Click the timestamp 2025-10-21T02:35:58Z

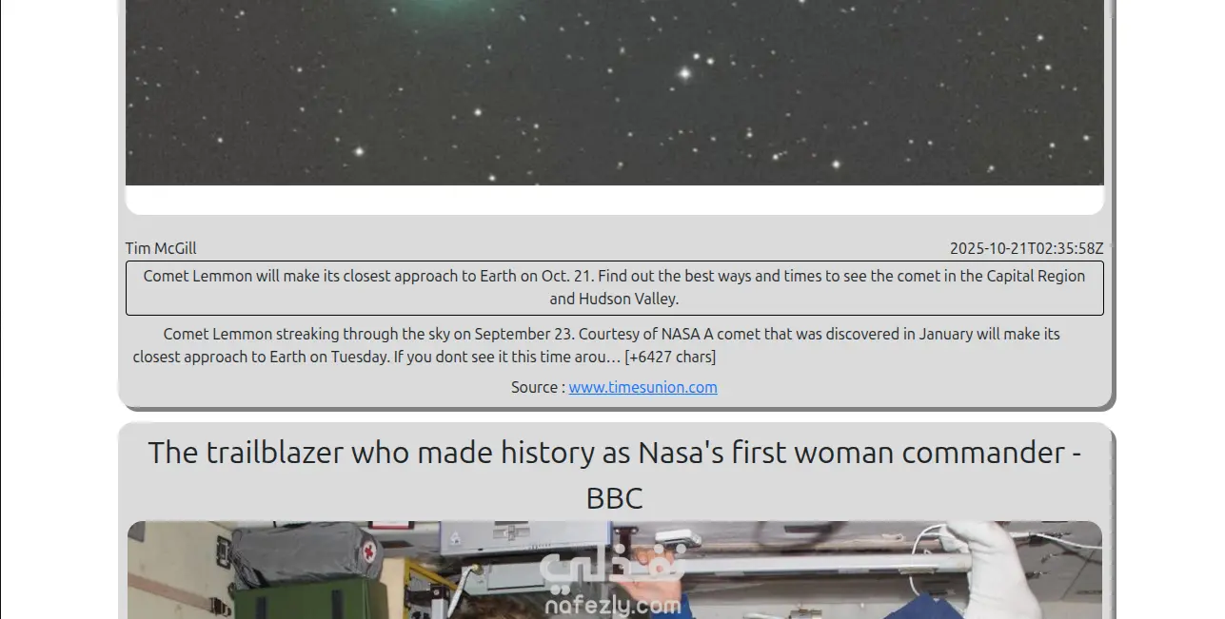click(x=1026, y=248)
